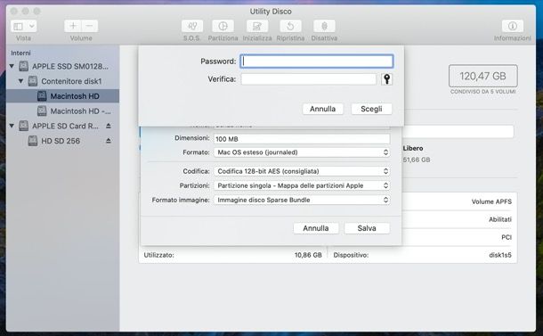Viewport: 543px width, 336px height.
Task: Click the Abilitati value
Action: point(500,219)
